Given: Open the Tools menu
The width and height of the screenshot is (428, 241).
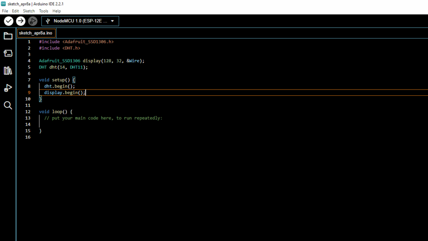Looking at the screenshot, I should [x=43, y=11].
